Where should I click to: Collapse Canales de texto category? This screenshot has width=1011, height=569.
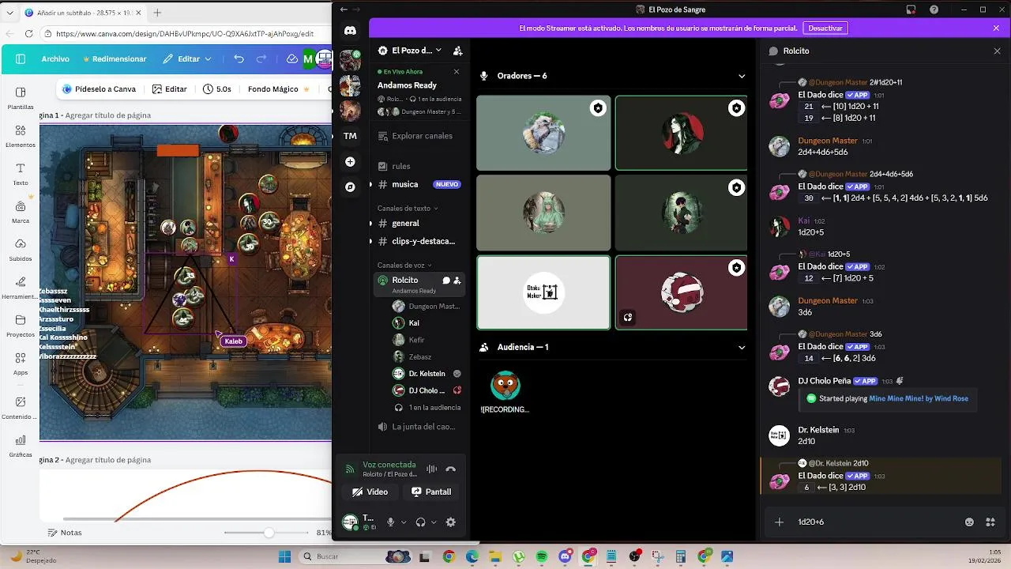coord(408,208)
